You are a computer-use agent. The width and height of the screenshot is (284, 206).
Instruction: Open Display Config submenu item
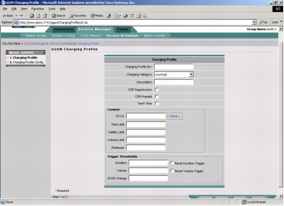[x=63, y=36]
